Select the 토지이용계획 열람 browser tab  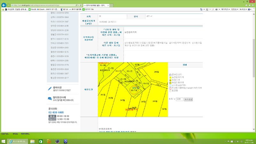[x=96, y=5]
